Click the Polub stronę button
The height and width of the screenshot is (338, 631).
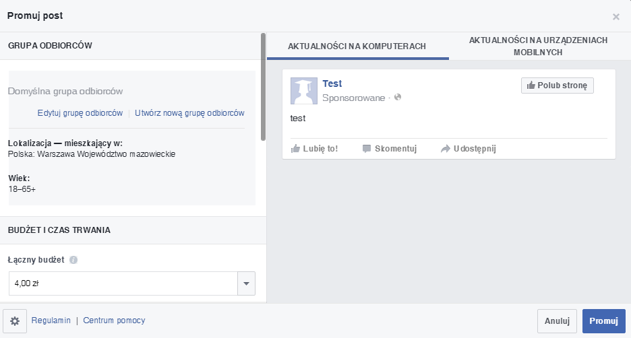[x=557, y=86]
